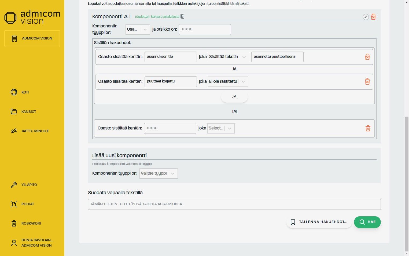
Task: Click the user profile icon
Action: (x=14, y=243)
